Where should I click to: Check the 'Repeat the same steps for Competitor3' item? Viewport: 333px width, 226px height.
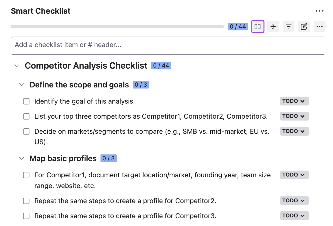tap(26, 216)
